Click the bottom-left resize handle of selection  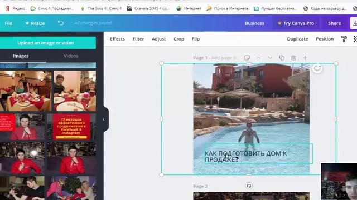162,174
